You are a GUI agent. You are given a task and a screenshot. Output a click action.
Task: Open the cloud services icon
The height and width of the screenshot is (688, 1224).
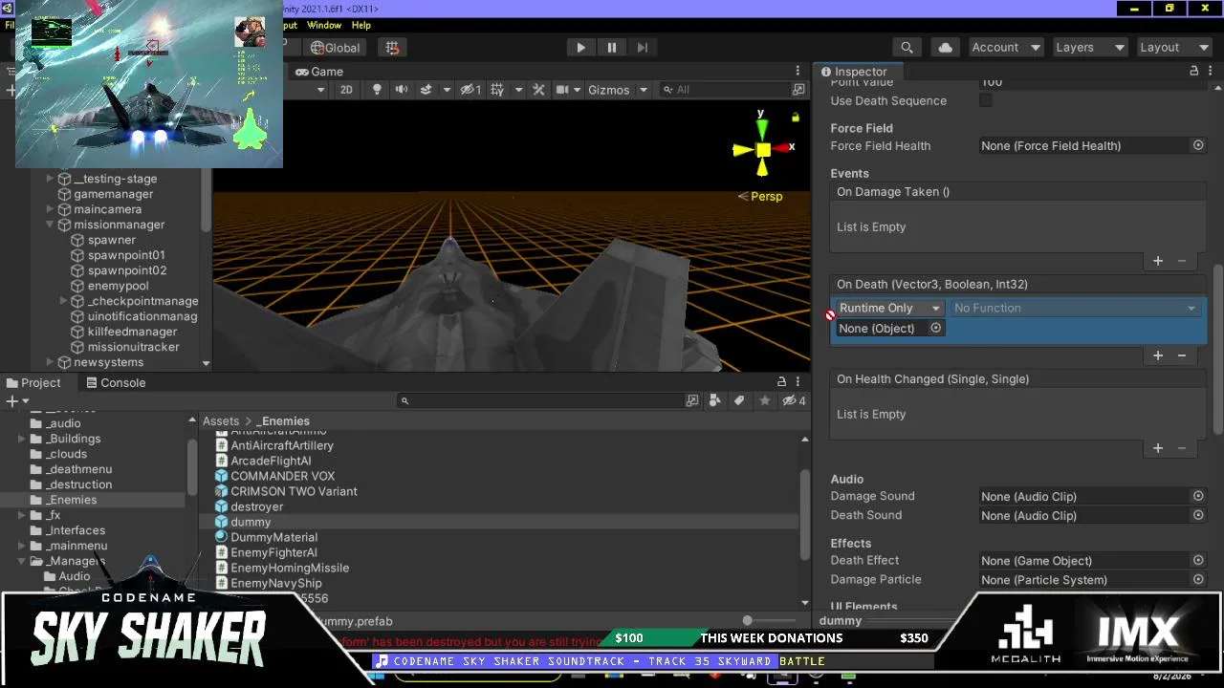tap(946, 47)
